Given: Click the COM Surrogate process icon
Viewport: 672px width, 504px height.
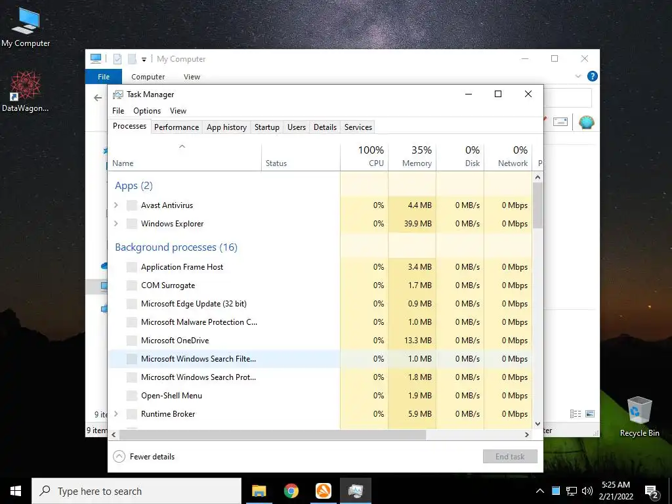Looking at the screenshot, I should [x=132, y=285].
